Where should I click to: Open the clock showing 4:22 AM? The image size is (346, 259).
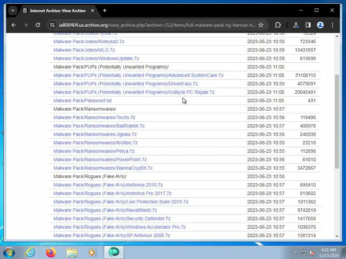click(329, 253)
